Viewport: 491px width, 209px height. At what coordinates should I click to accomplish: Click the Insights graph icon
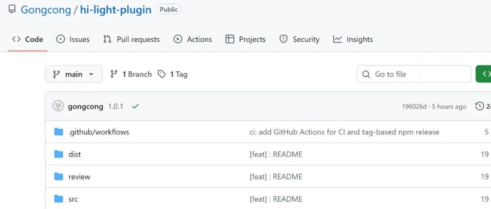337,39
